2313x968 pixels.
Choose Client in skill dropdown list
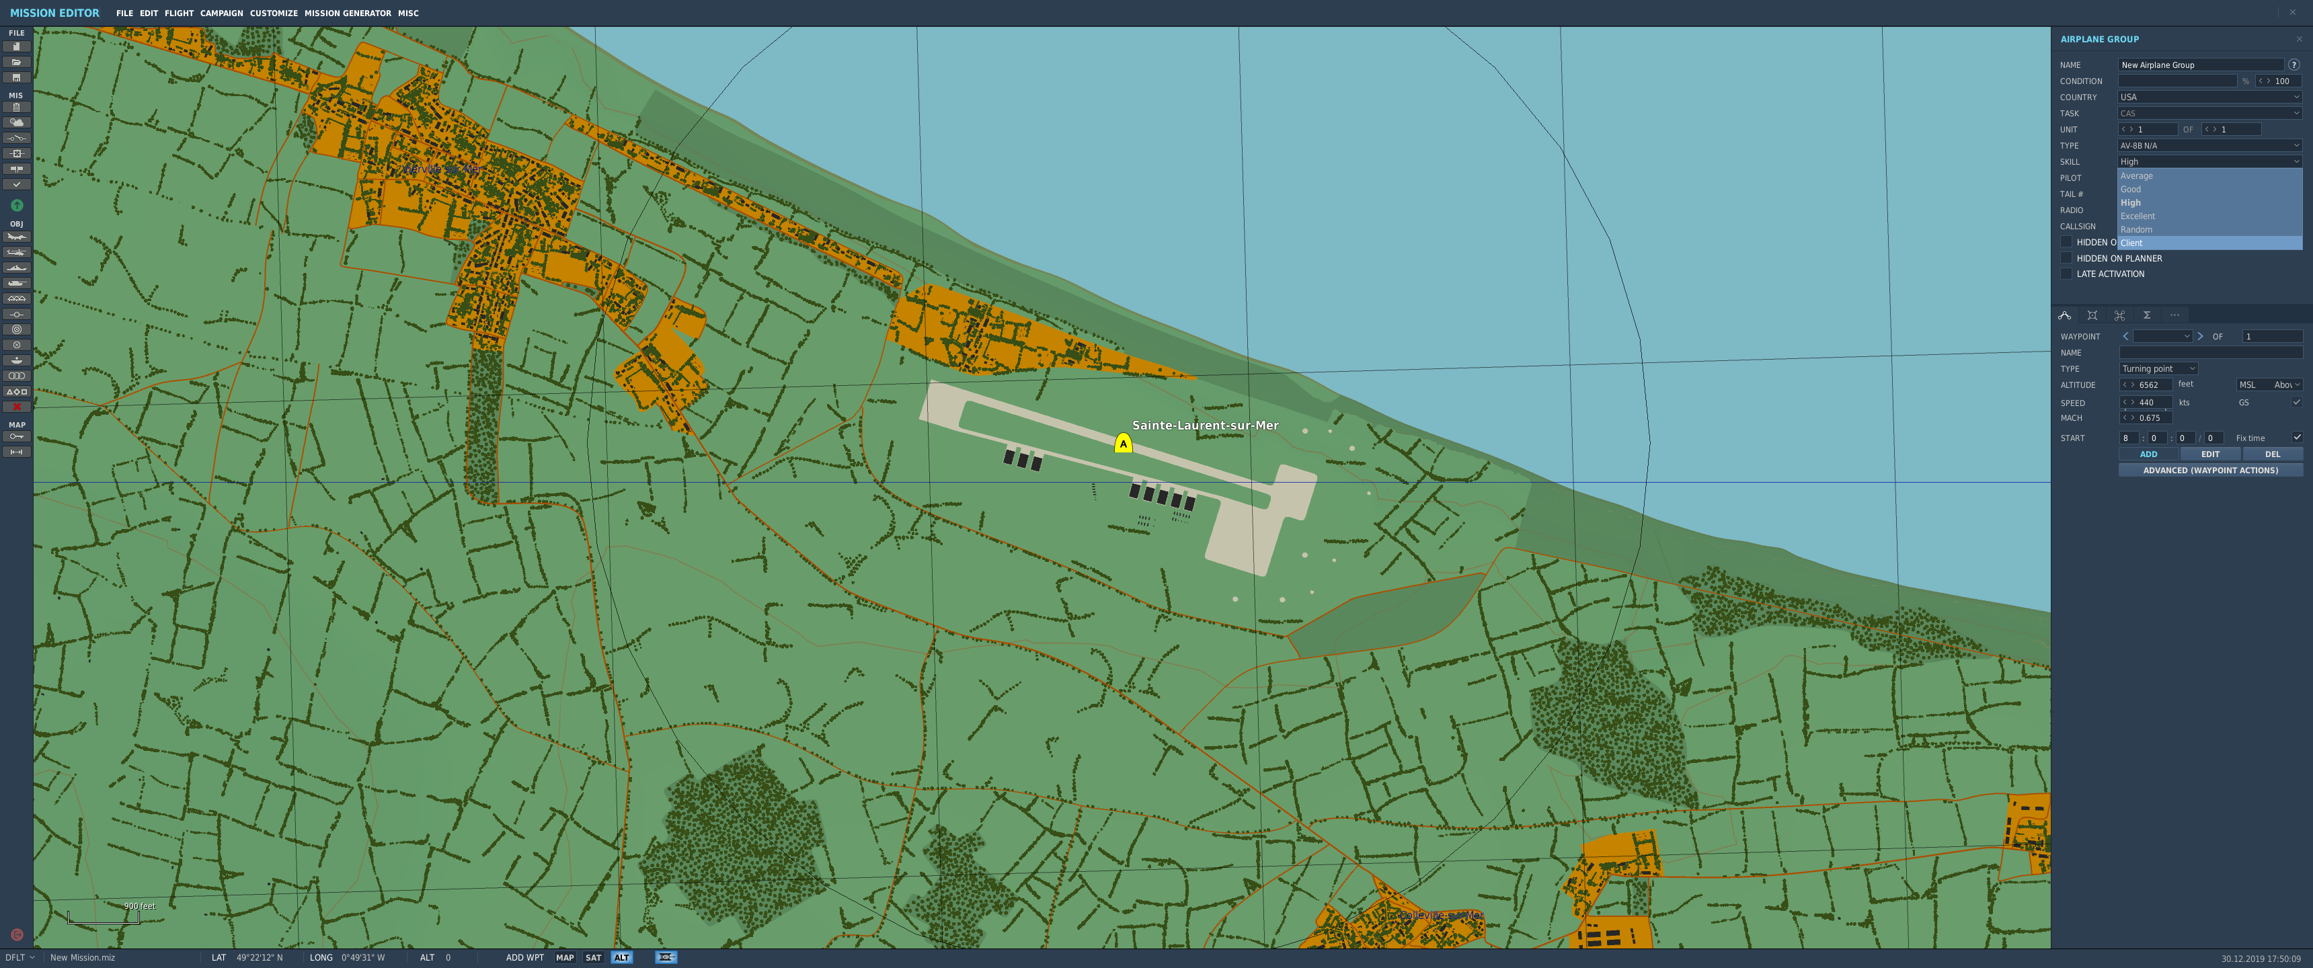click(x=2209, y=243)
